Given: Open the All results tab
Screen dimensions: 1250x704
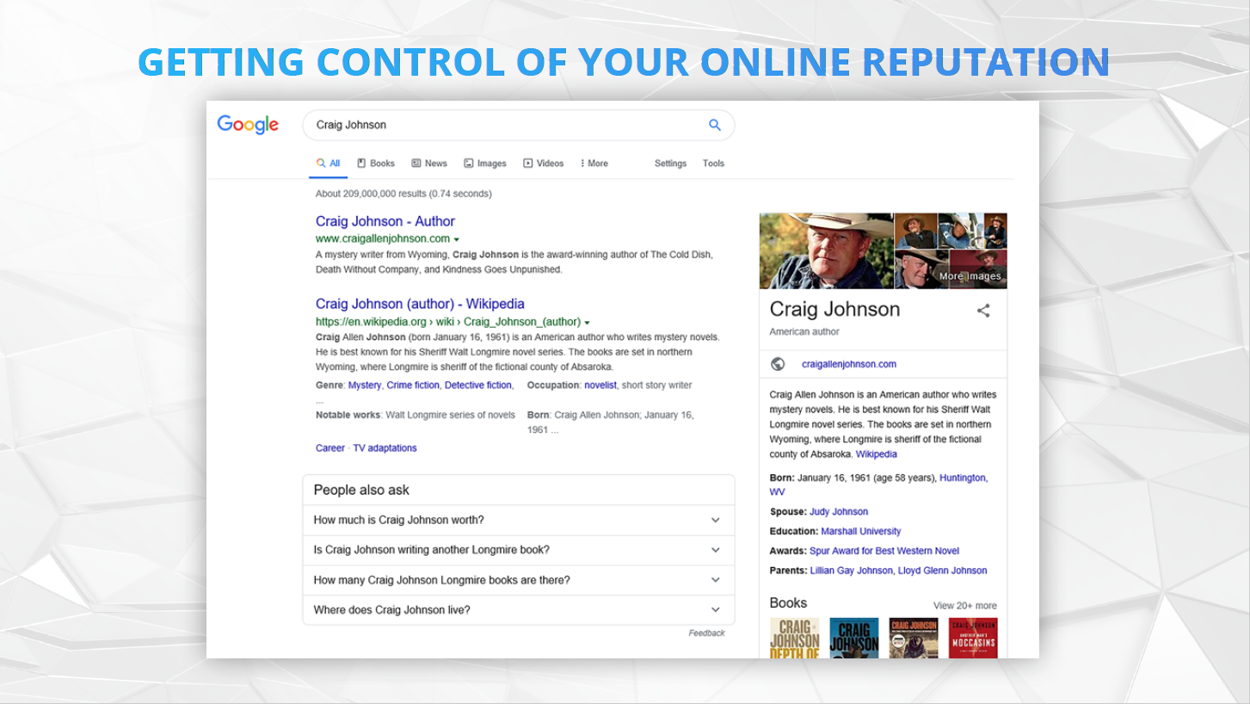Looking at the screenshot, I should 328,164.
